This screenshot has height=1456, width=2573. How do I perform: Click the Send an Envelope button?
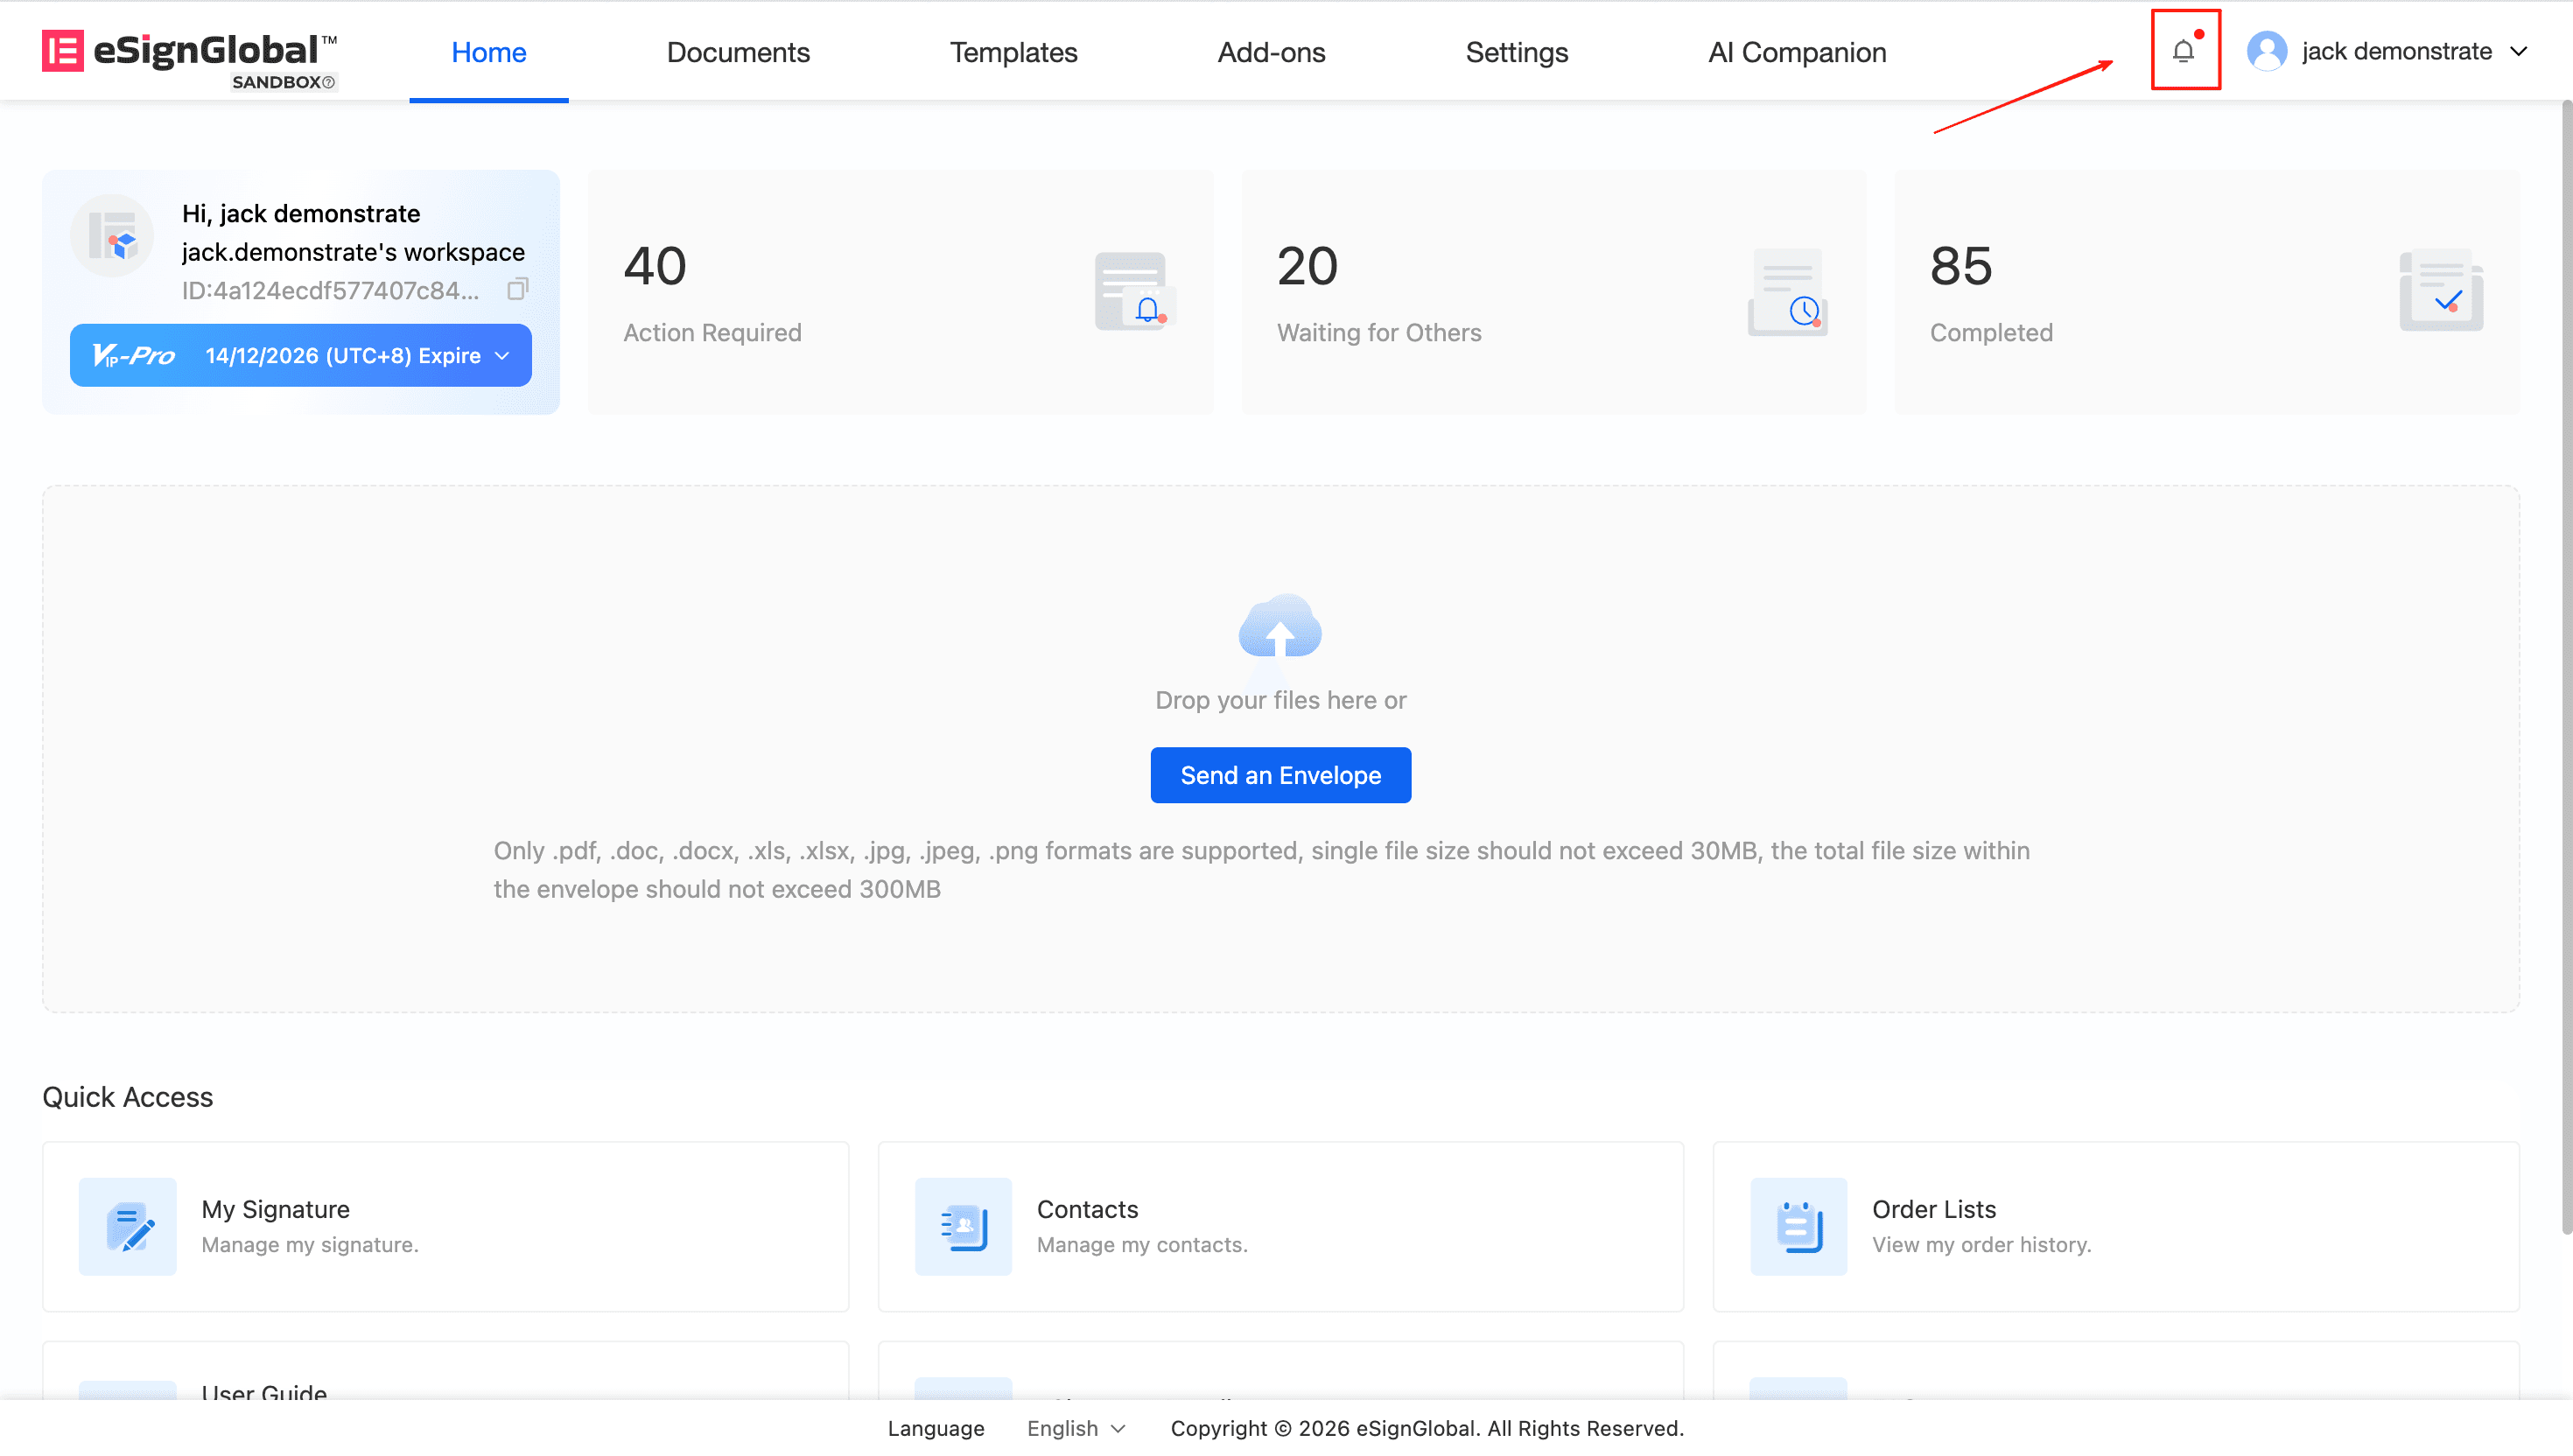tap(1280, 775)
